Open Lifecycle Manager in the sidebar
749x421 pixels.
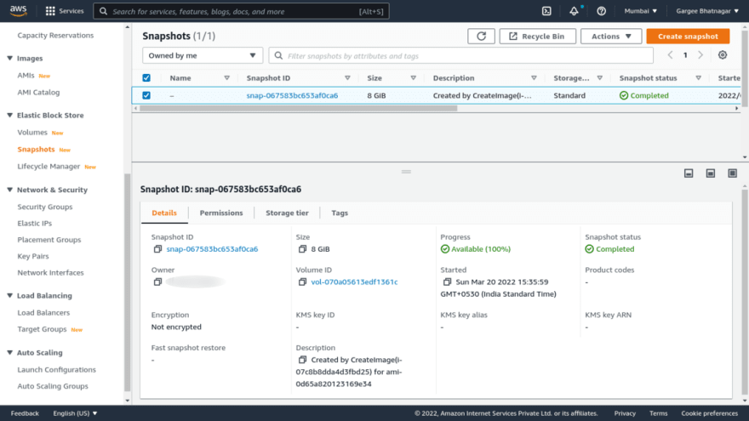pyautogui.click(x=49, y=166)
